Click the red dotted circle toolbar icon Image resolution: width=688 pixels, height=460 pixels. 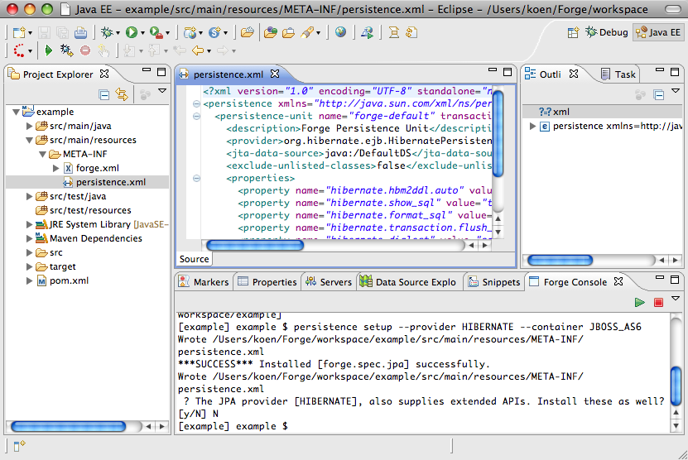point(19,50)
